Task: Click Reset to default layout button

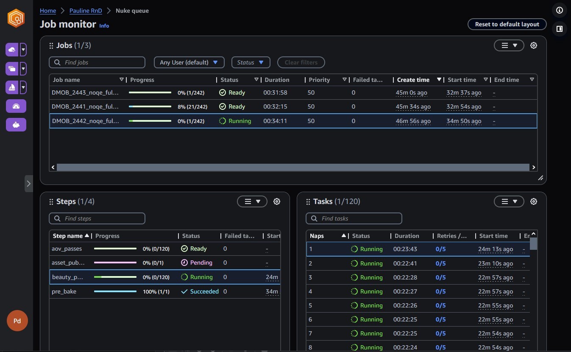Action: pos(507,24)
